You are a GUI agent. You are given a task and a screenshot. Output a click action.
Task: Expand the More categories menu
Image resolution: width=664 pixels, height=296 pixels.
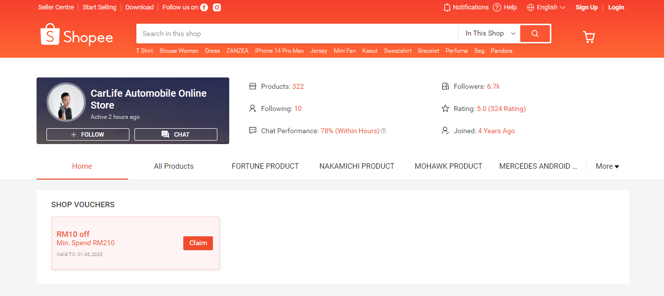(x=607, y=166)
